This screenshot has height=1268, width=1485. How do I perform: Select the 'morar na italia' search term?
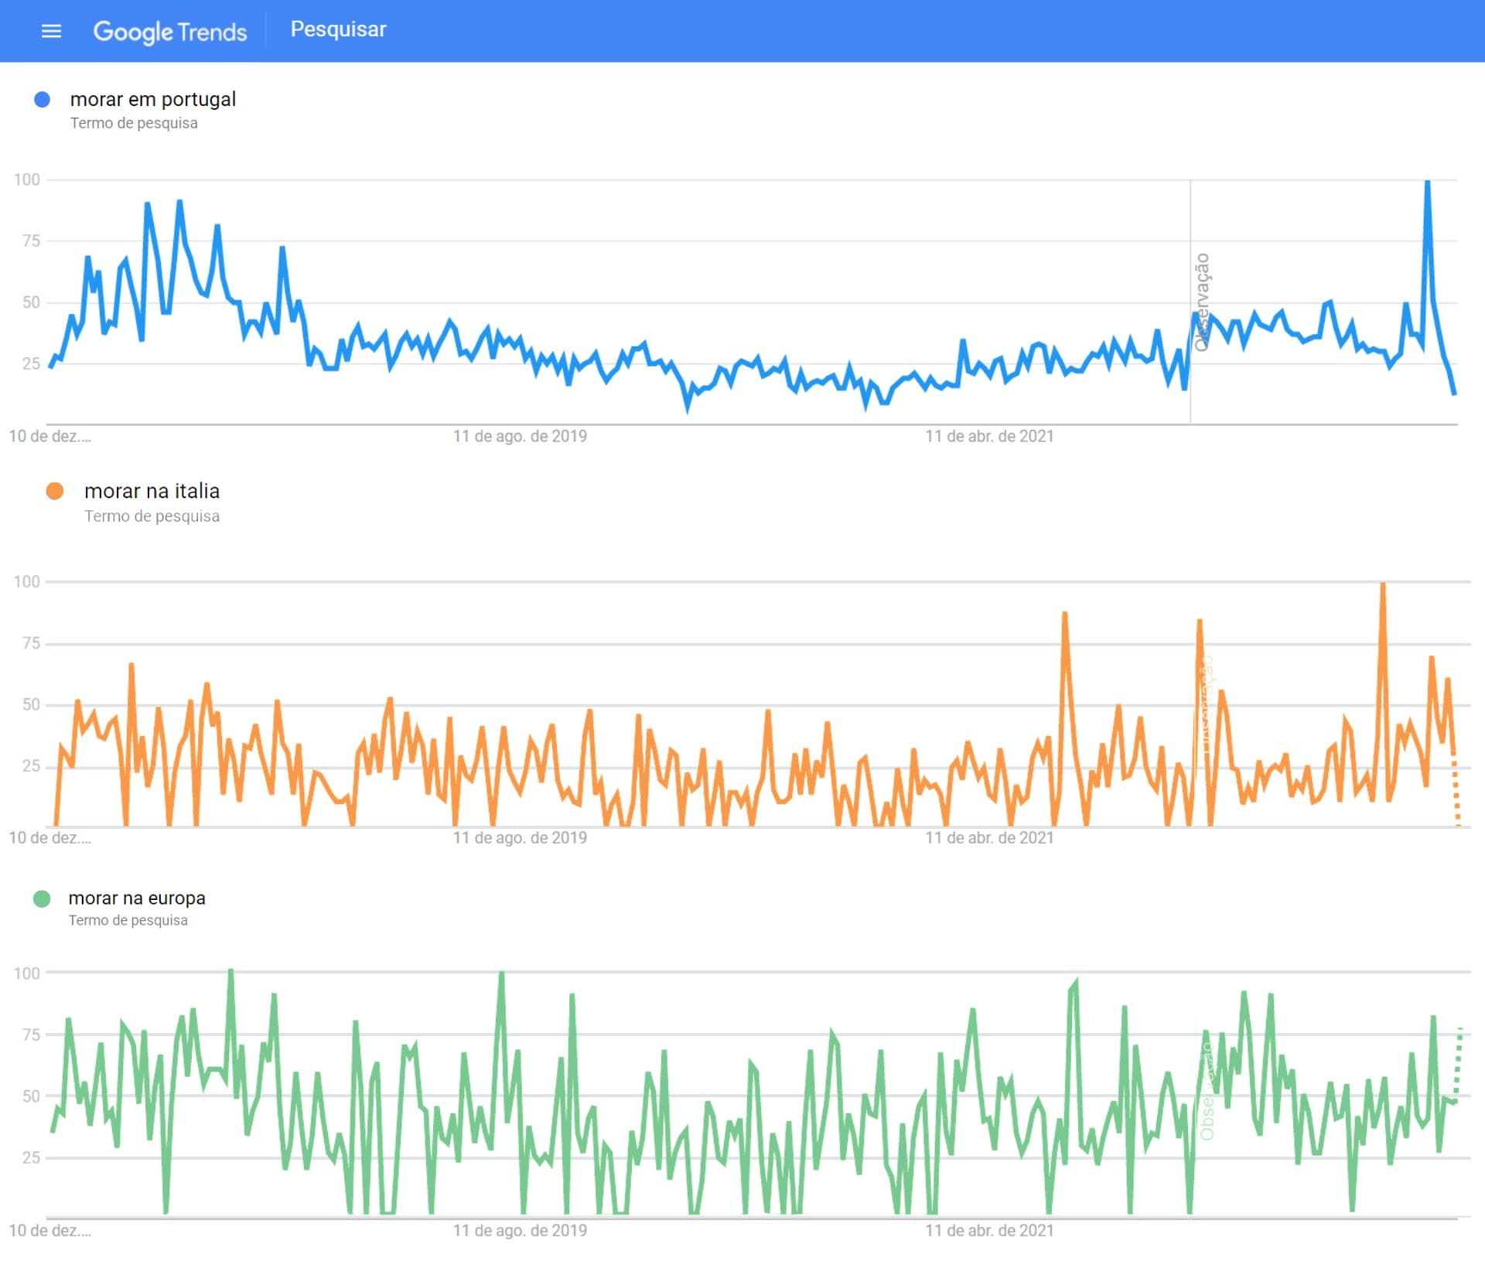(x=152, y=491)
